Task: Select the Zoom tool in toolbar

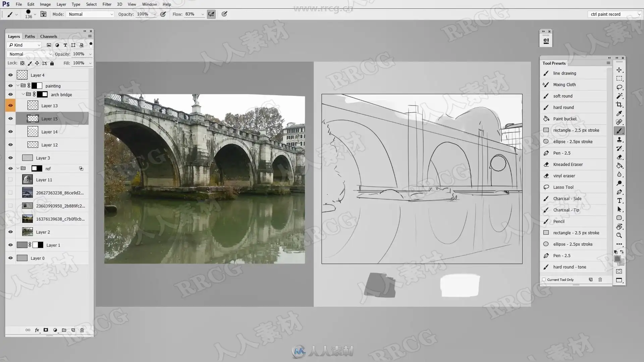Action: tap(619, 235)
